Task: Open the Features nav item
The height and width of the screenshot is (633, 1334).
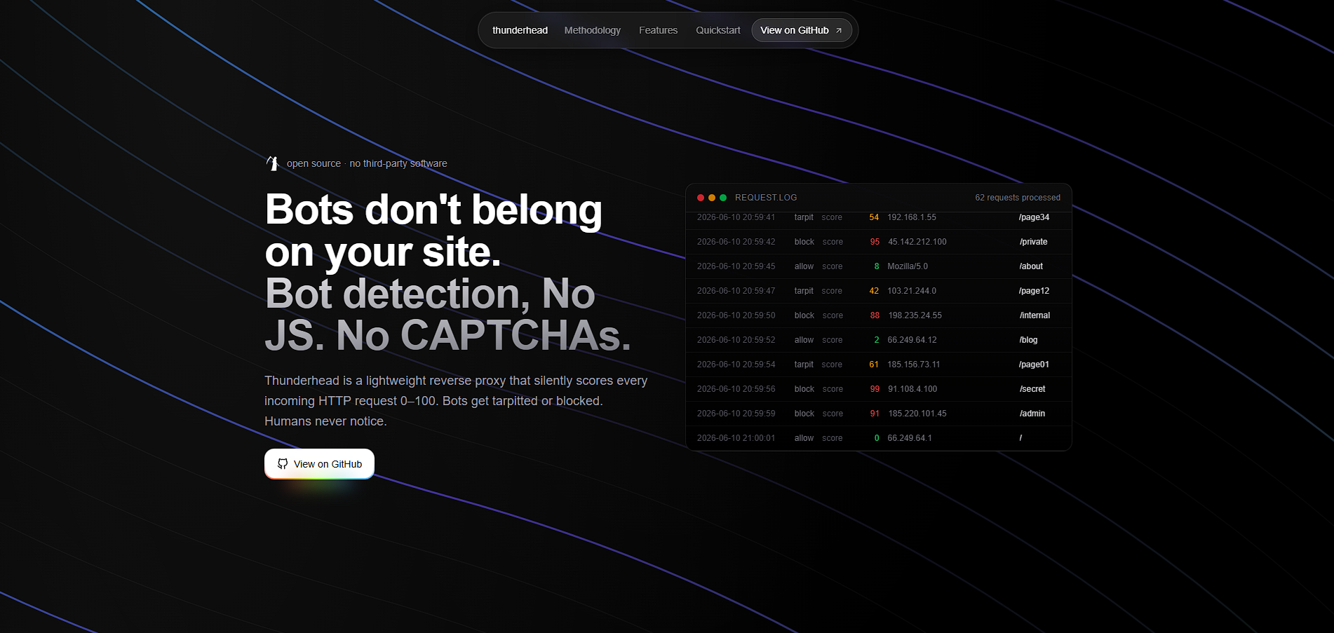Action: pos(658,30)
